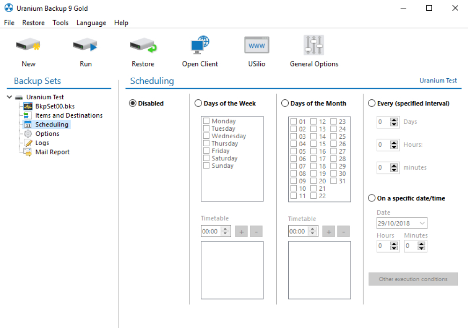Image resolution: width=468 pixels, height=328 pixels.
Task: Open the Language menu
Action: pos(91,22)
